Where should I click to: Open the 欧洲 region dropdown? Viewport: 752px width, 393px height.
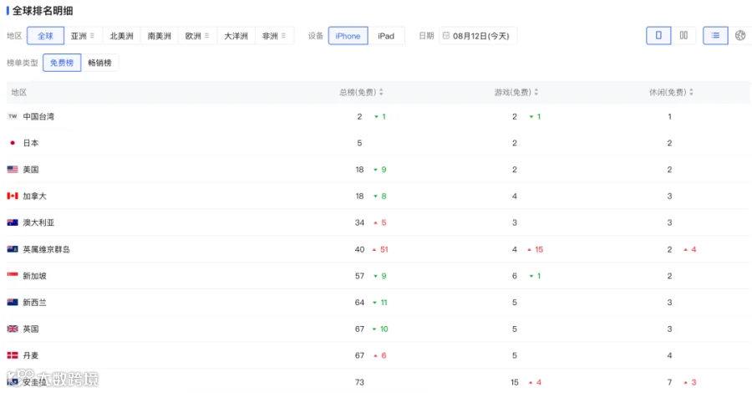coord(197,36)
